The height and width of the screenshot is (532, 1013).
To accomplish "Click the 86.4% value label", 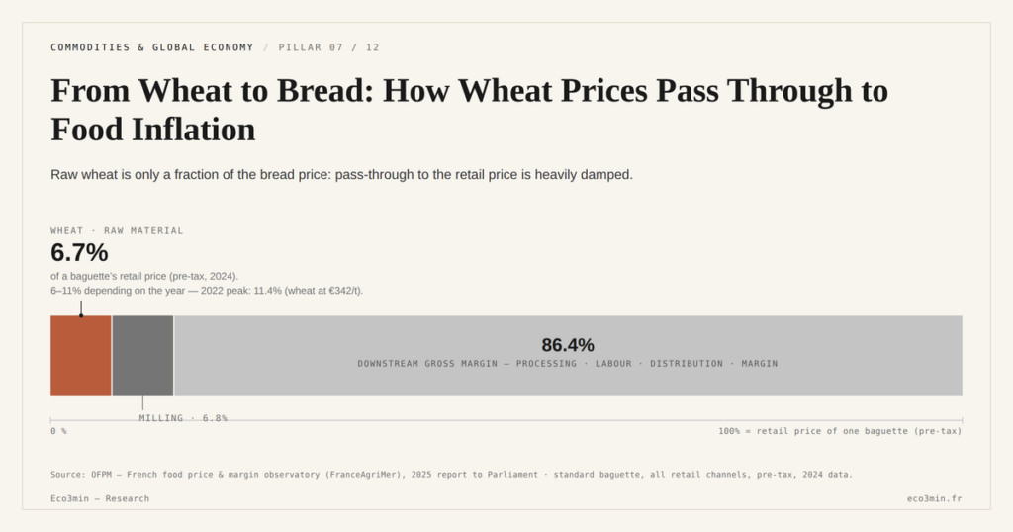I will click(x=568, y=345).
